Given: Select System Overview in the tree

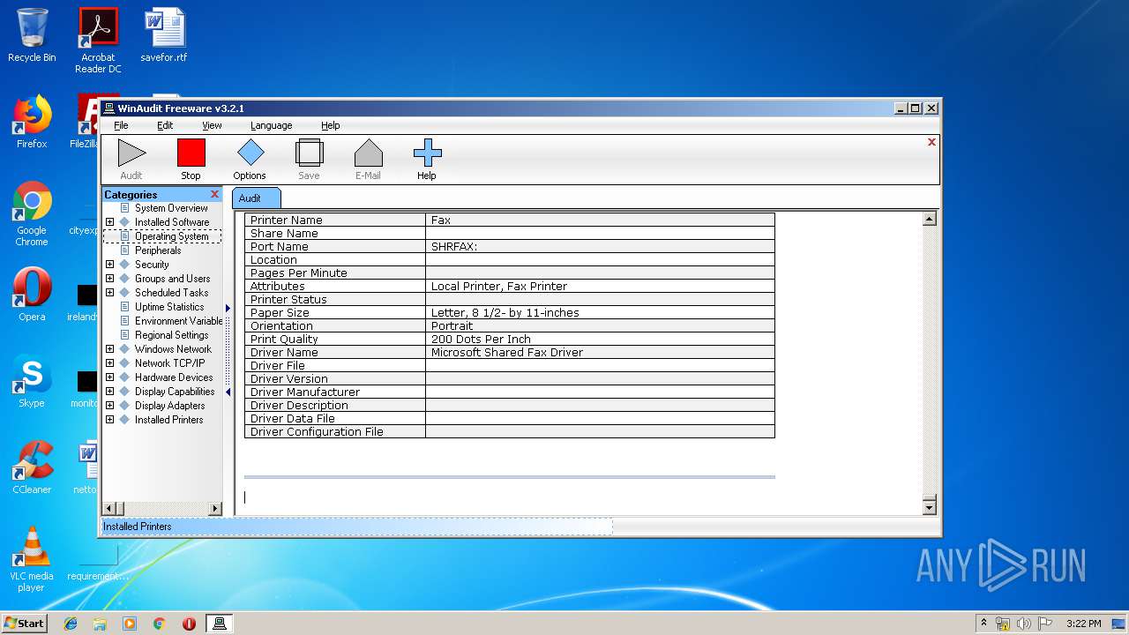Looking at the screenshot, I should pyautogui.click(x=171, y=208).
